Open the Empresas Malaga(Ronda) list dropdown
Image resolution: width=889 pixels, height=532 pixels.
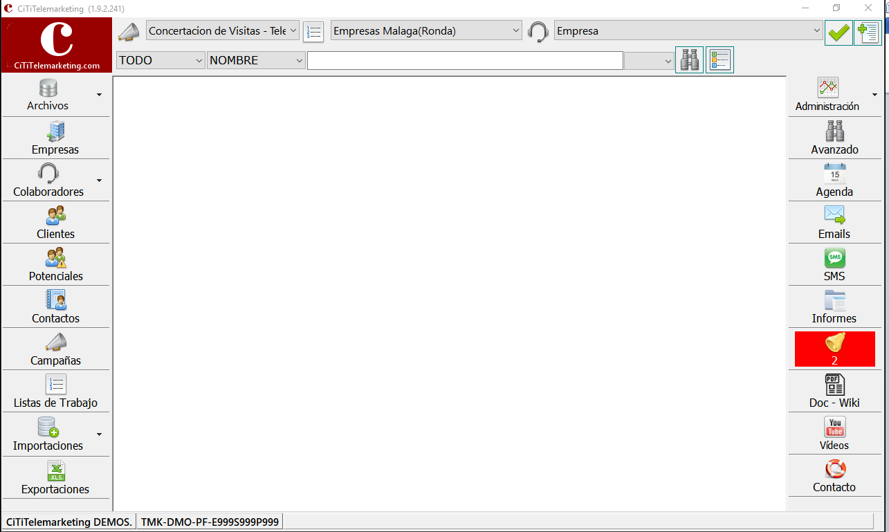pyautogui.click(x=426, y=30)
